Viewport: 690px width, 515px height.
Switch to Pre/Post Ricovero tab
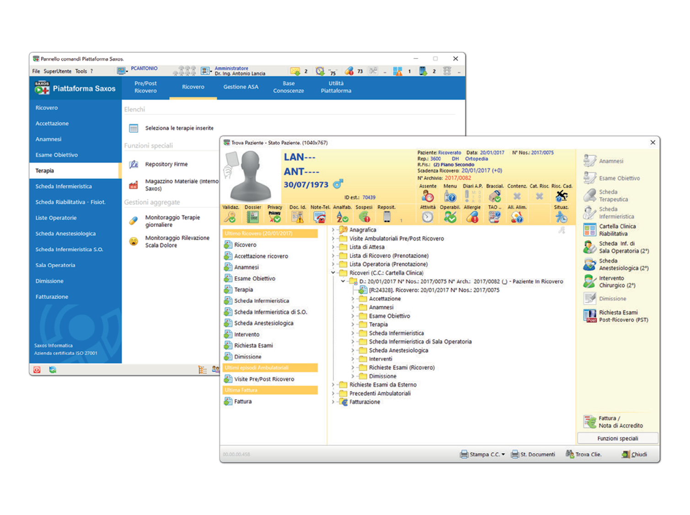pyautogui.click(x=145, y=87)
